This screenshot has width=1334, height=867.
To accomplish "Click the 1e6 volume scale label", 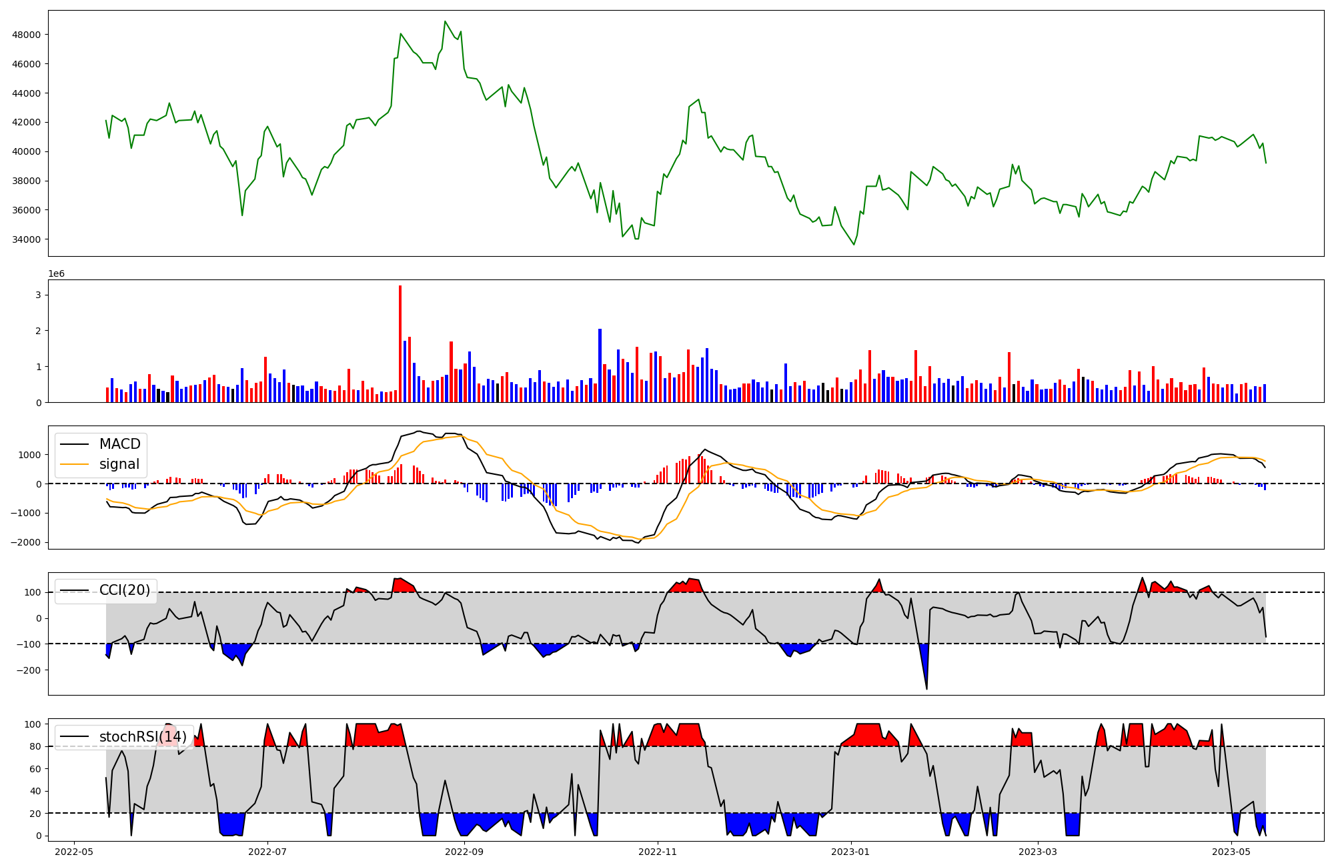I will (57, 274).
